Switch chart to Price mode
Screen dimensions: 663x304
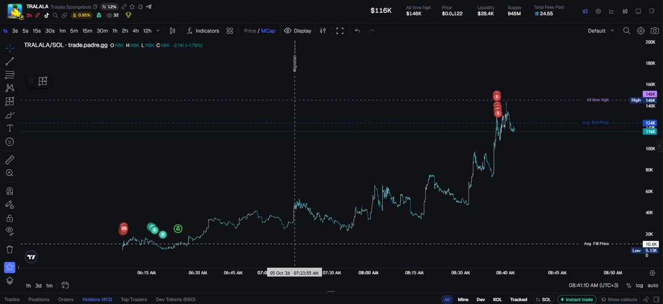click(250, 31)
